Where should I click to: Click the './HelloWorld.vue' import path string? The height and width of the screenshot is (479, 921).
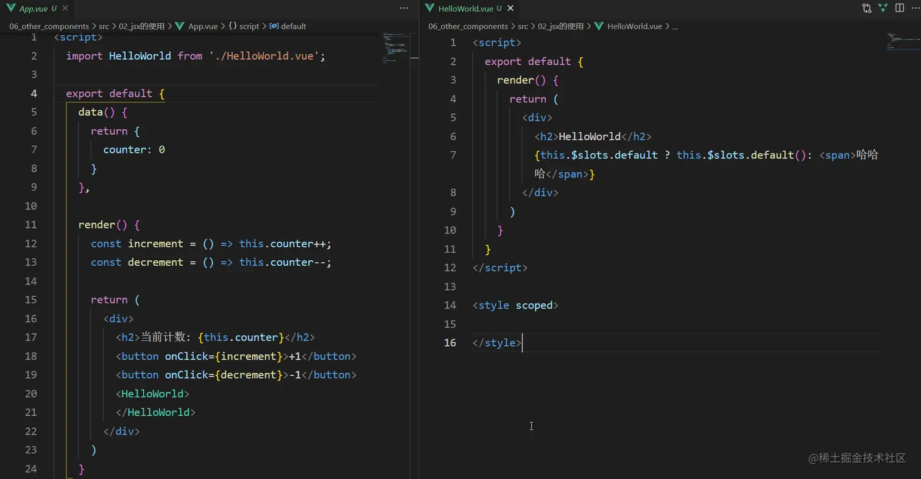(264, 56)
